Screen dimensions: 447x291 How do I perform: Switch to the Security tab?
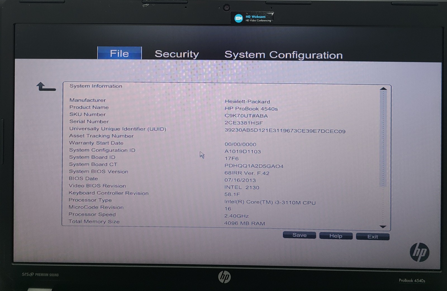[177, 54]
